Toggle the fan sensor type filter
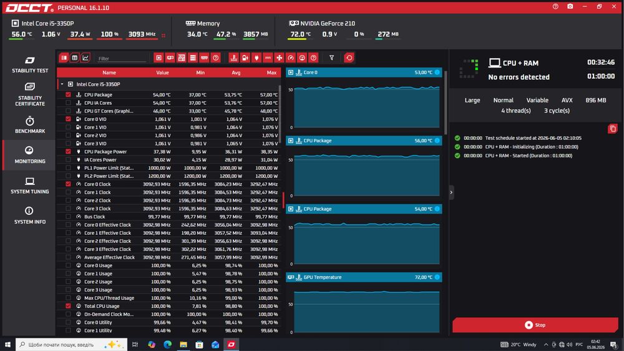The height and width of the screenshot is (351, 624). point(280,57)
